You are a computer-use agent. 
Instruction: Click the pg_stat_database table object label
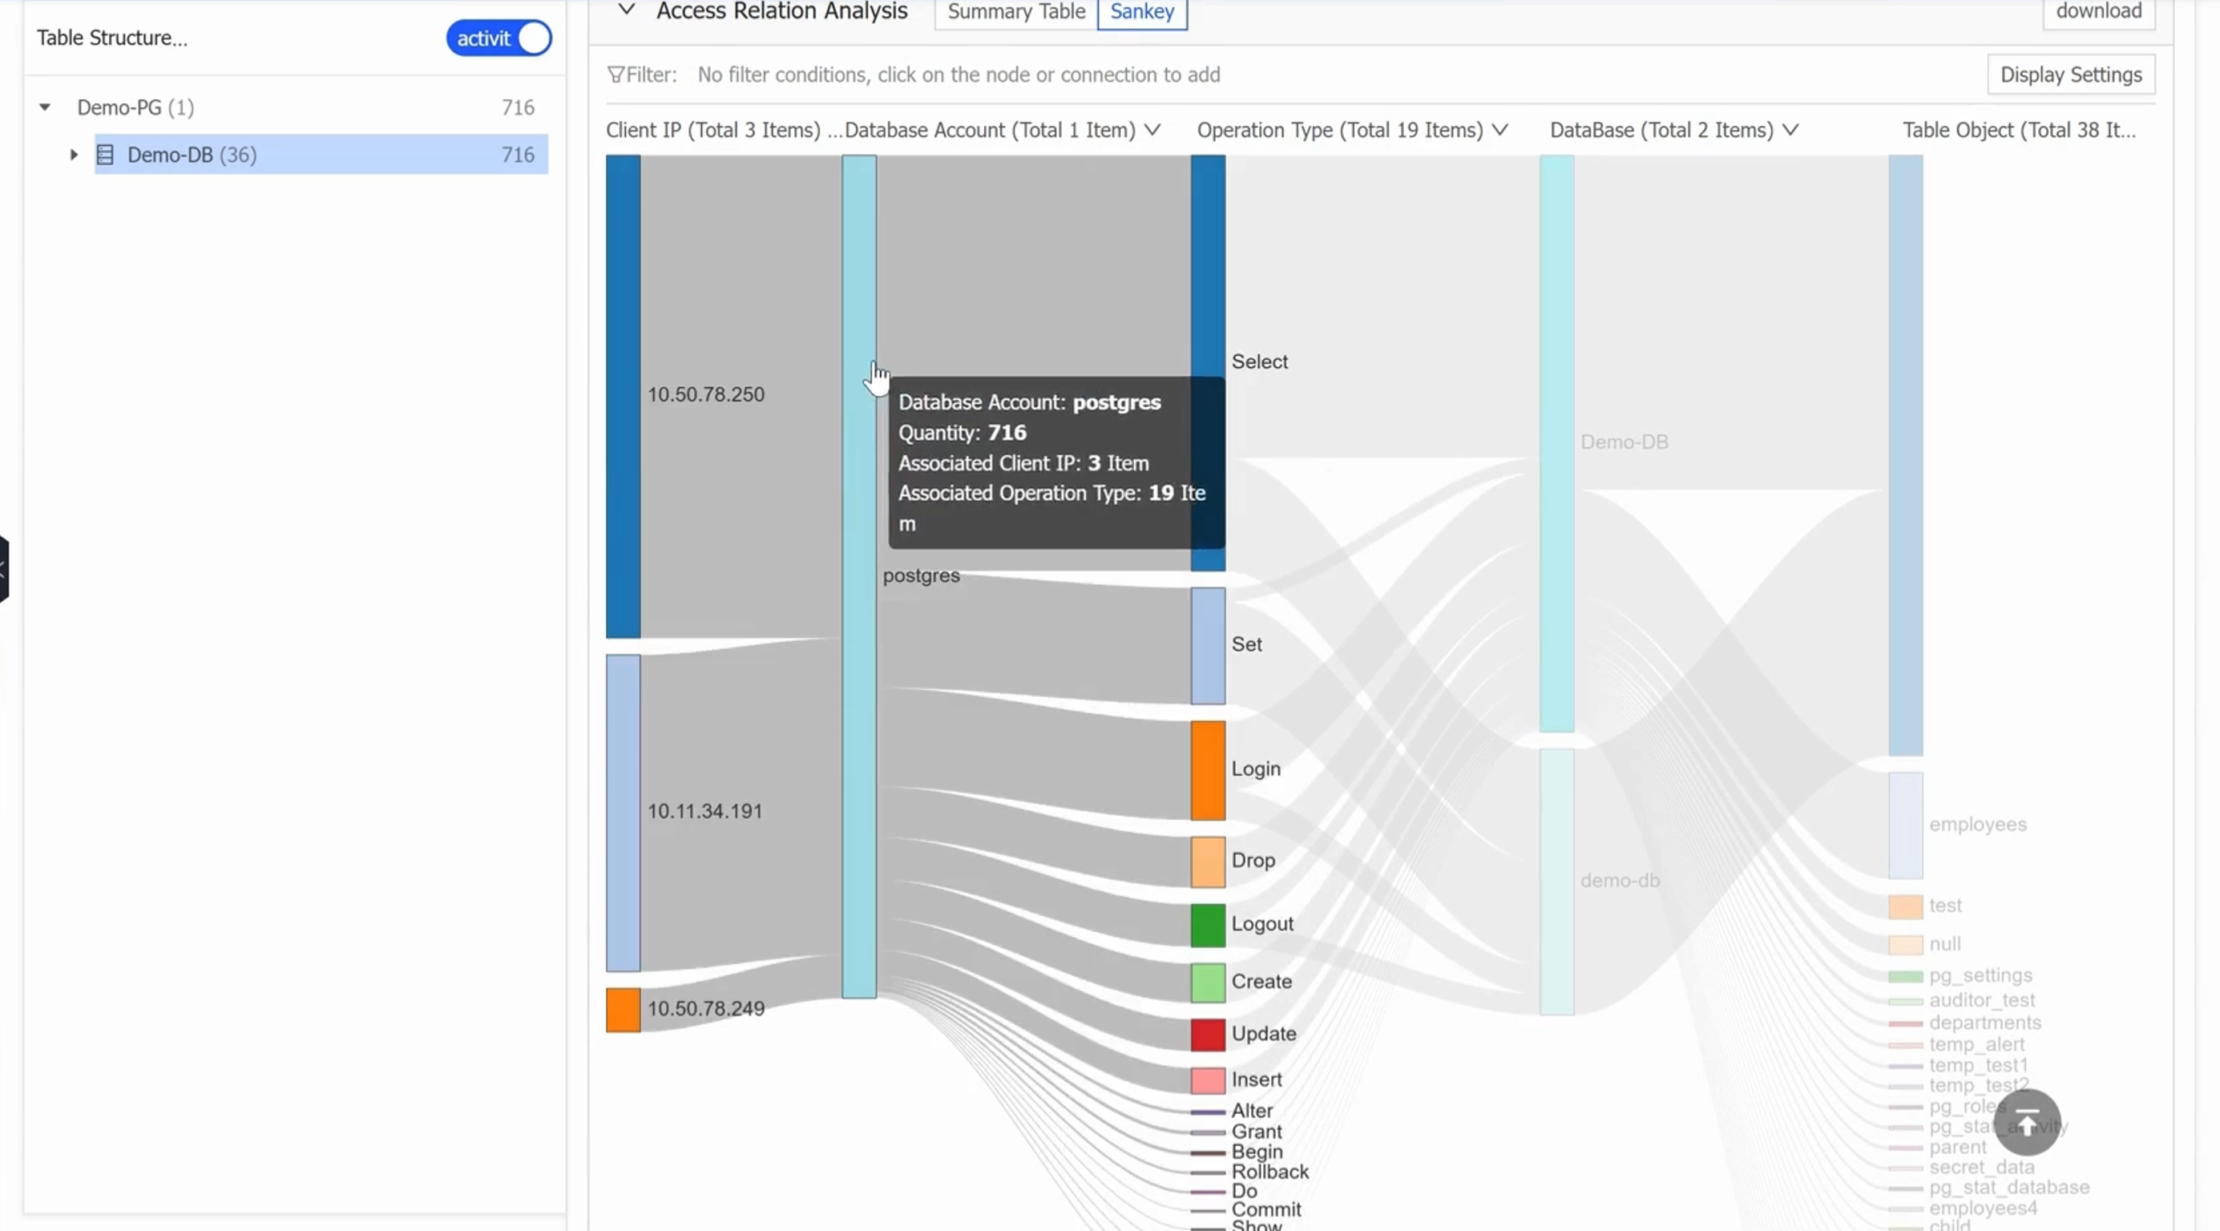click(2009, 1188)
